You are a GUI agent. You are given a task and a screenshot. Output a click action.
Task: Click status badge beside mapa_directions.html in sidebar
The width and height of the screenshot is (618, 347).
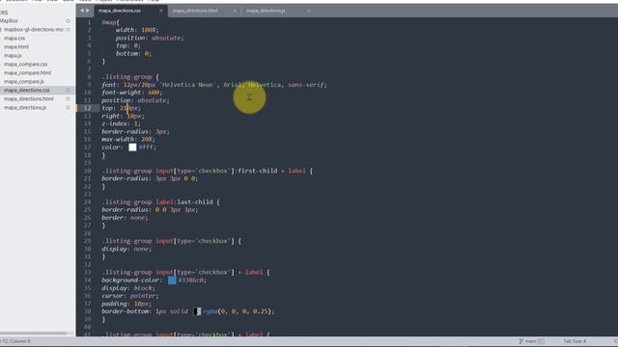click(68, 98)
